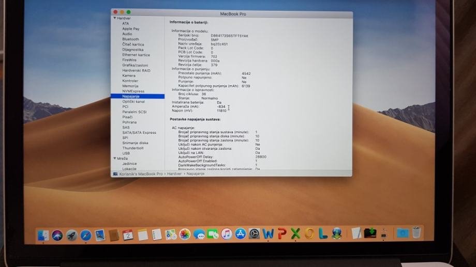Image resolution: width=476 pixels, height=267 pixels.
Task: Open FaceTime green camera icon
Action: (x=213, y=234)
